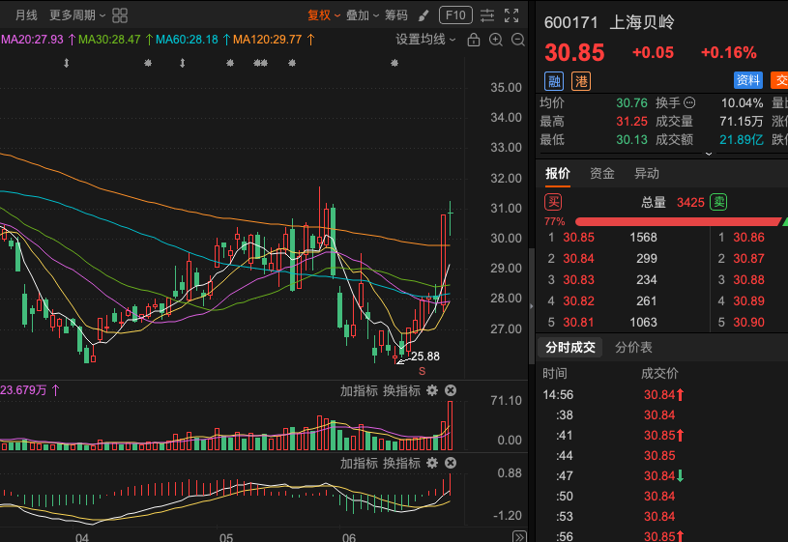Click the total volume 3425 value
The image size is (788, 542).
click(690, 203)
